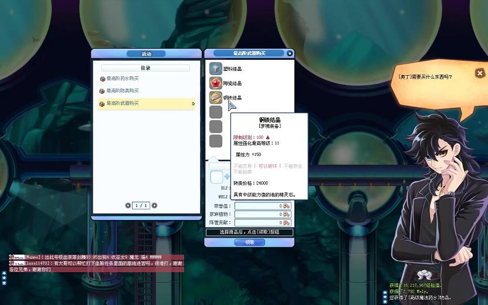
Task: Select the 陶瓷结晶 red crystal icon
Action: coord(216,83)
